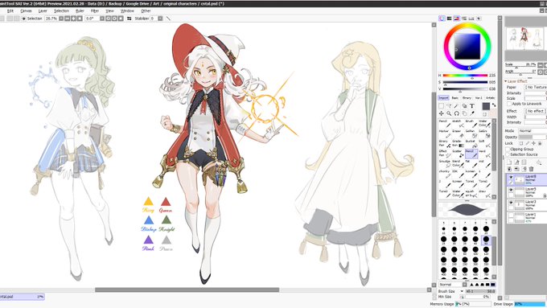547x308 pixels.
Task: Create a new normal layer
Action: [509, 162]
